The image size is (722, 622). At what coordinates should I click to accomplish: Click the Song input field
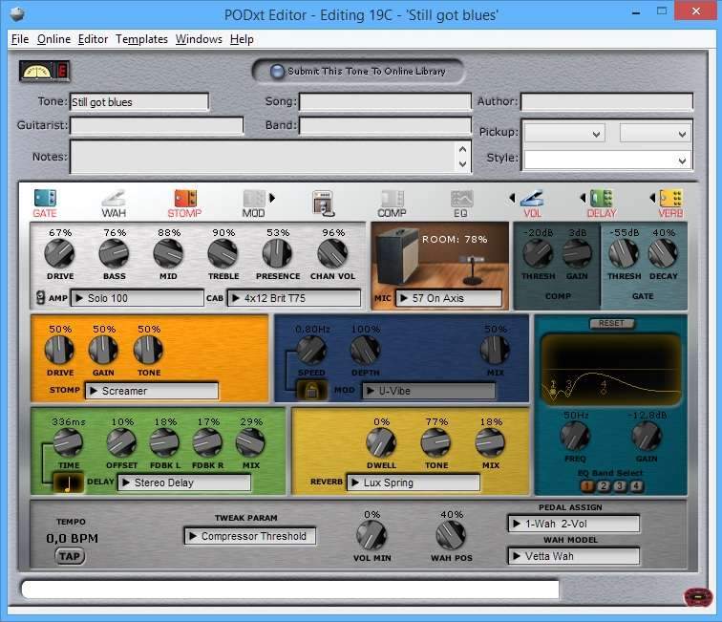(384, 101)
